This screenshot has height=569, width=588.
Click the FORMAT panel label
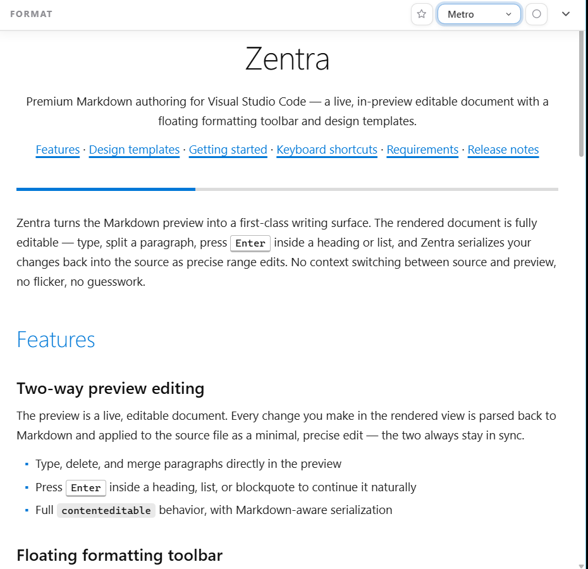[x=31, y=15]
